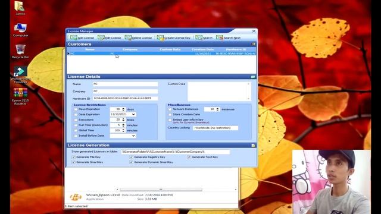Click the Days Expiration spinner arrows
The width and height of the screenshot is (381, 214).
pos(123,109)
